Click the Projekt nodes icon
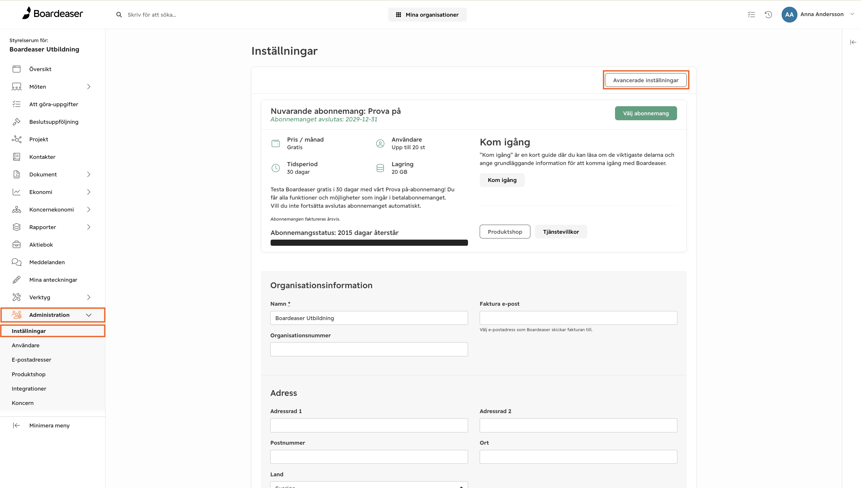The height and width of the screenshot is (488, 861). pyautogui.click(x=16, y=139)
